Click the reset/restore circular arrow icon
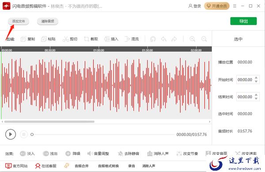This screenshot has height=172, width=265. tap(153, 39)
